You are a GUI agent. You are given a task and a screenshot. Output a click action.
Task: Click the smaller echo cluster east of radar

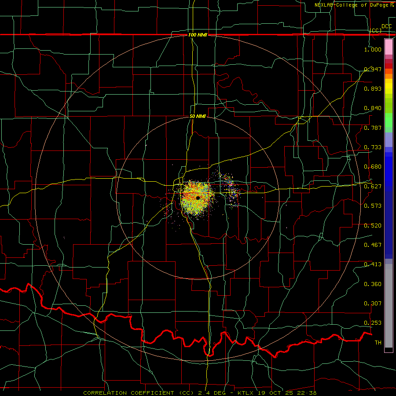tap(230, 188)
